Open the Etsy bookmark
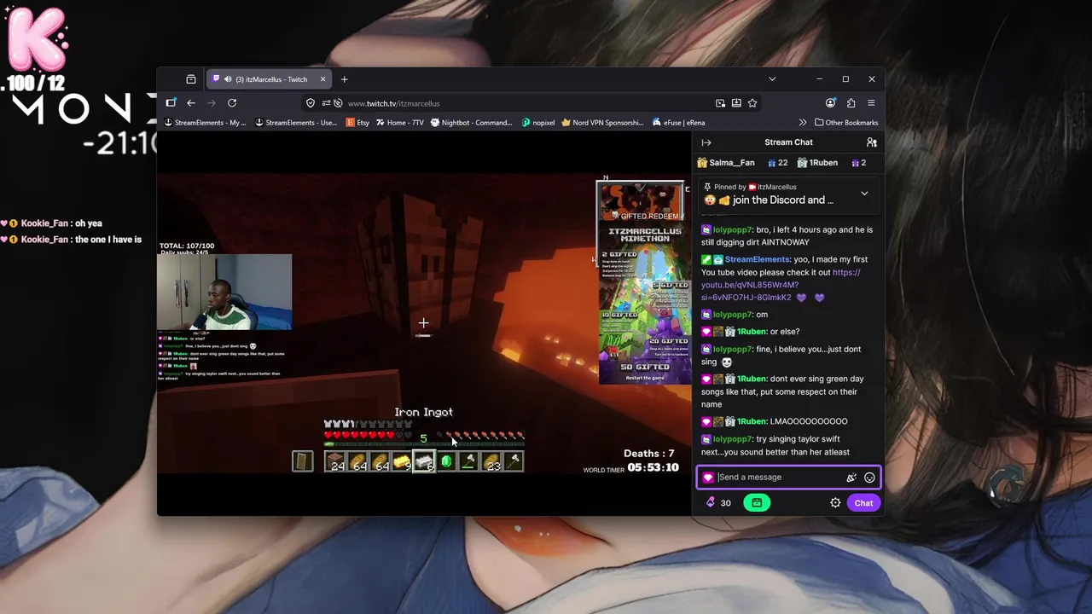The image size is (1092, 614). 358,123
